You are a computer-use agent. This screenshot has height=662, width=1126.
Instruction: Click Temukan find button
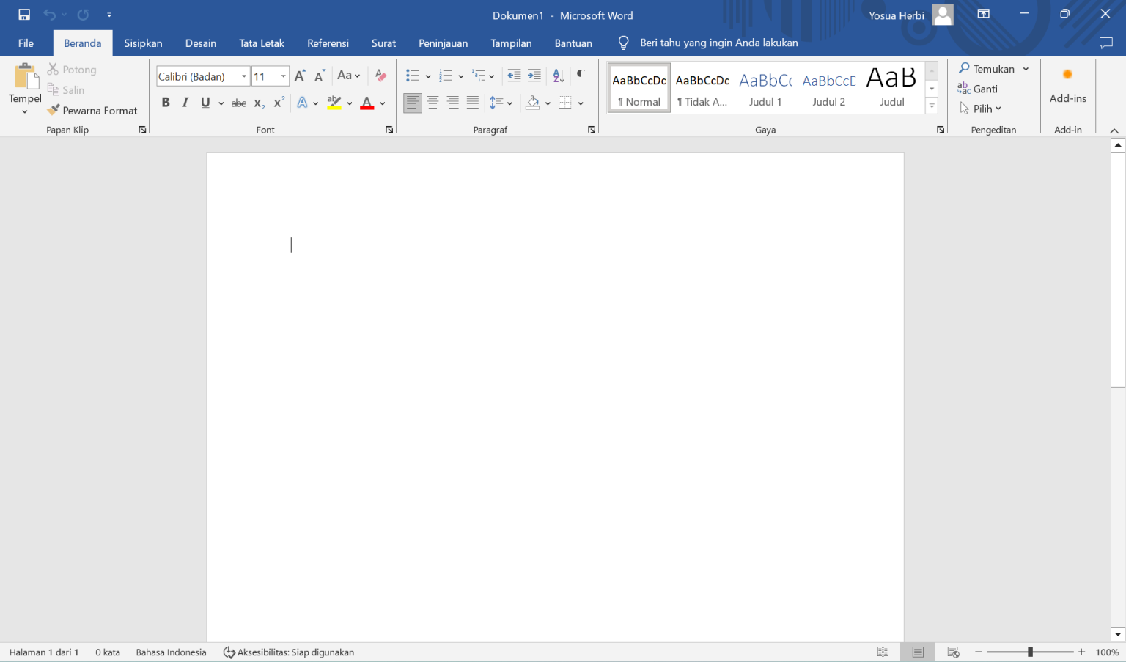(x=986, y=69)
